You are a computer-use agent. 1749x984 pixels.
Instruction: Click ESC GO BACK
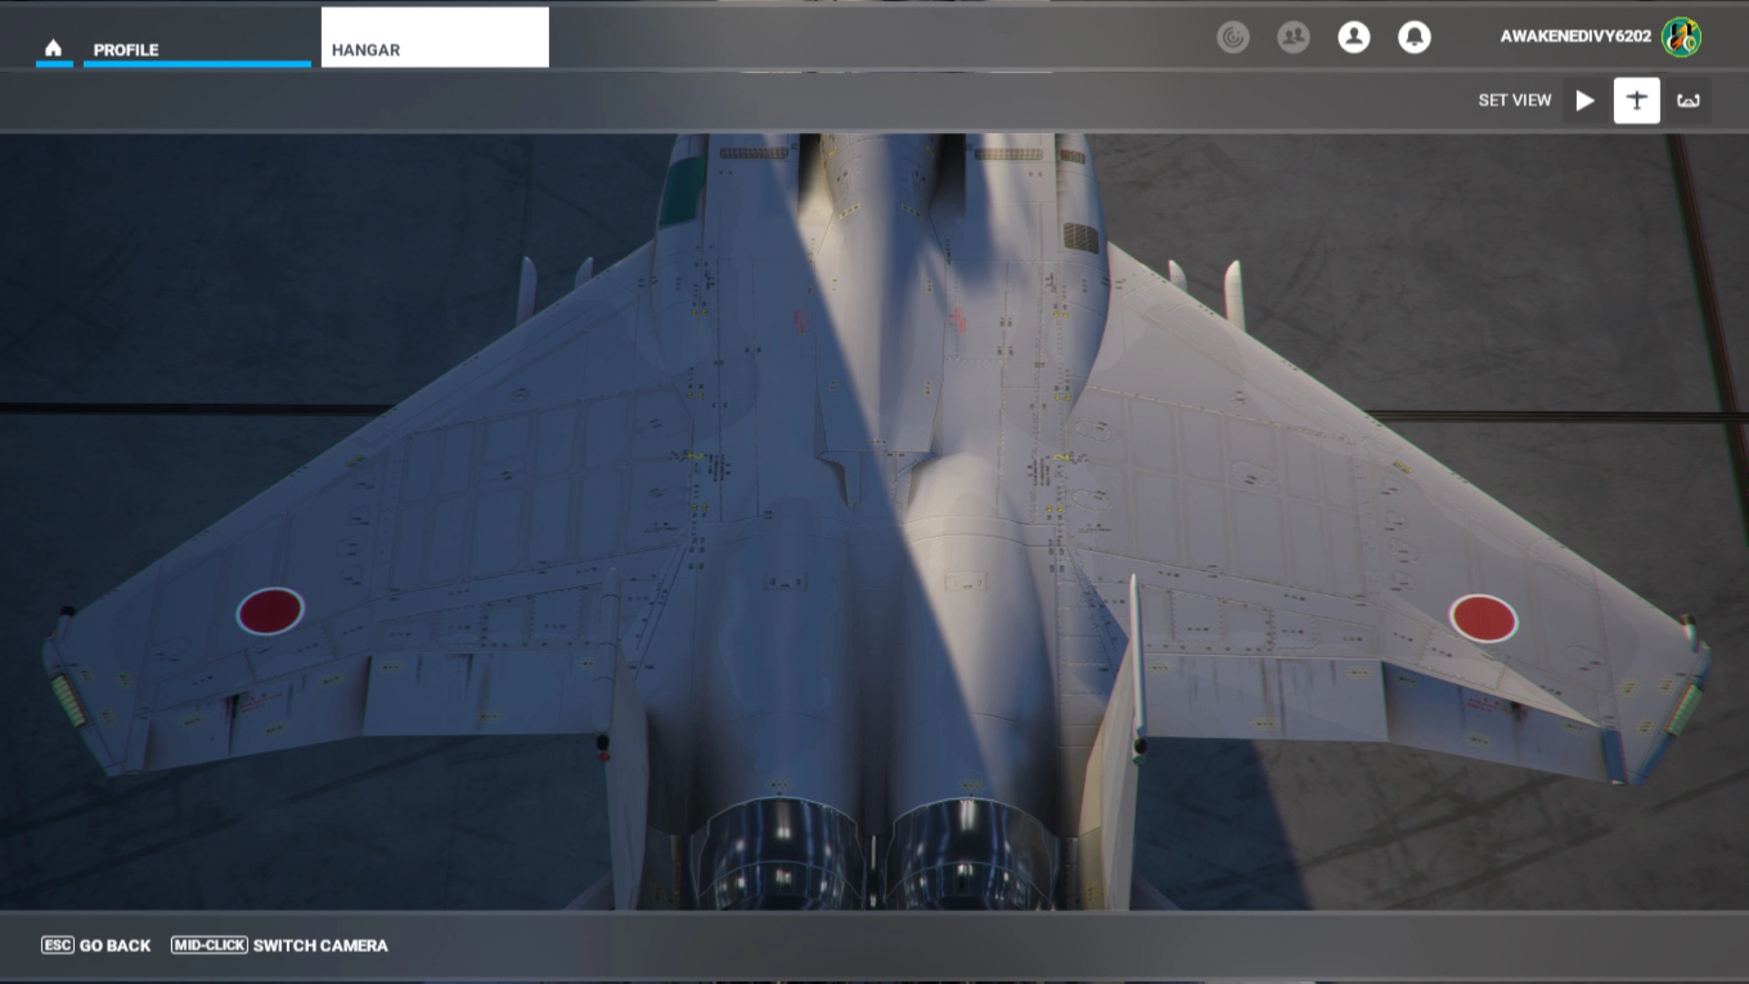(96, 946)
